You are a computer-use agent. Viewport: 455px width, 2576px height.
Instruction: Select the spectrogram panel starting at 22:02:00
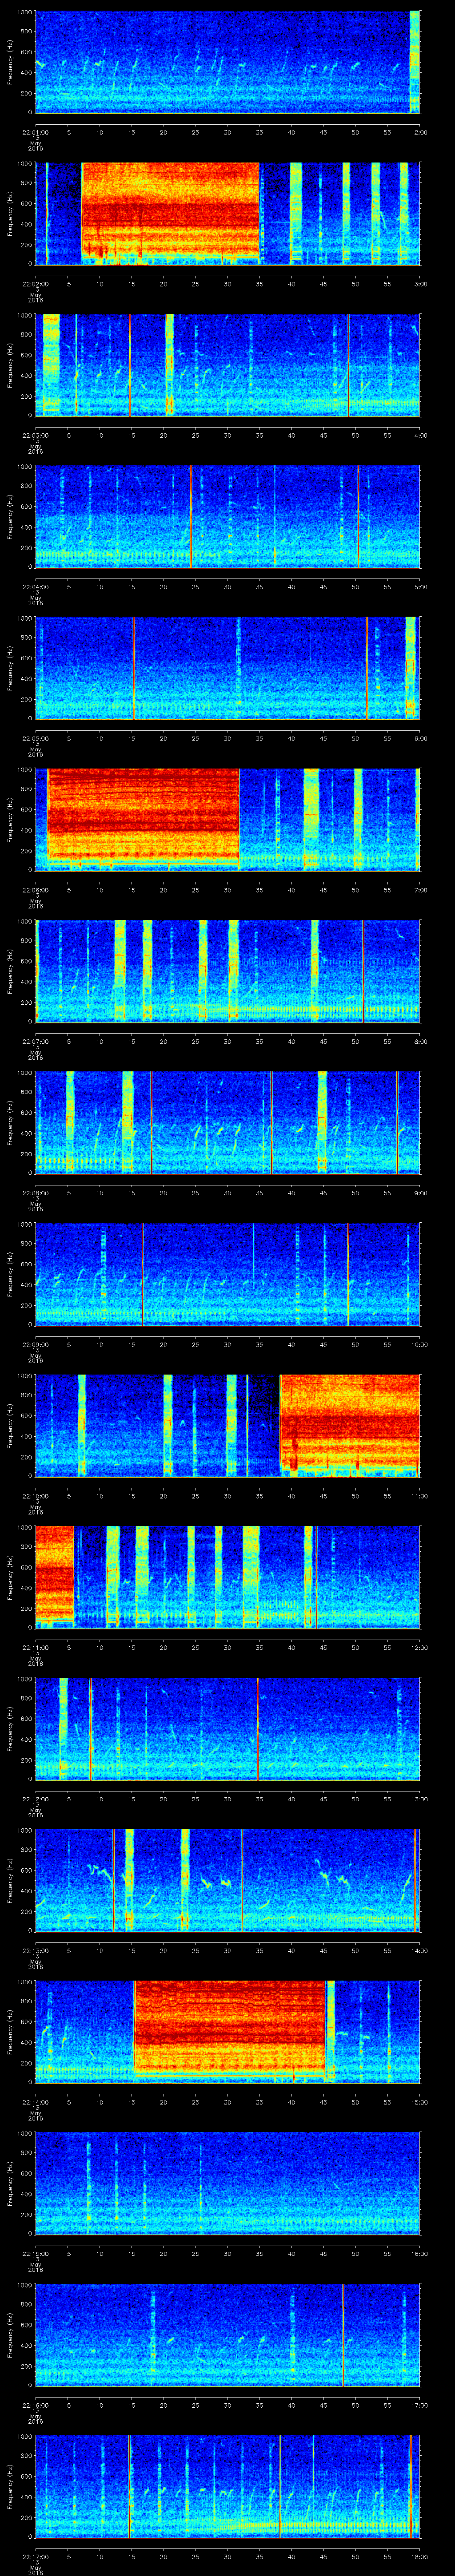[227, 214]
